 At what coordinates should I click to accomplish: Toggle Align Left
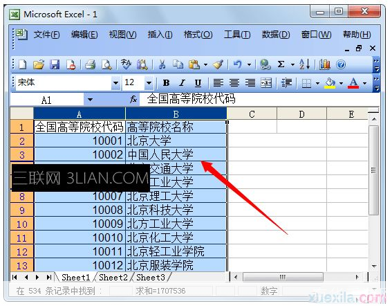218,82
